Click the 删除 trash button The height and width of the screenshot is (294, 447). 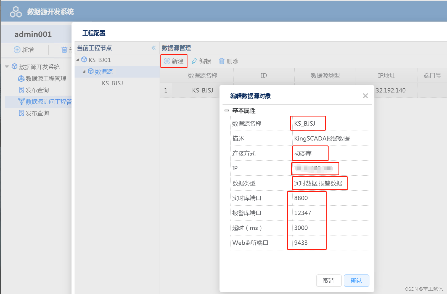229,61
